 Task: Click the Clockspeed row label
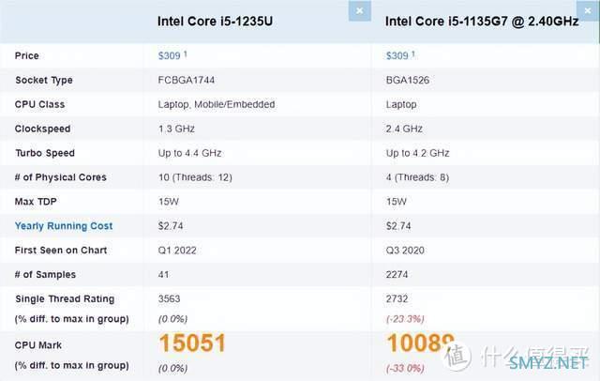[42, 129]
